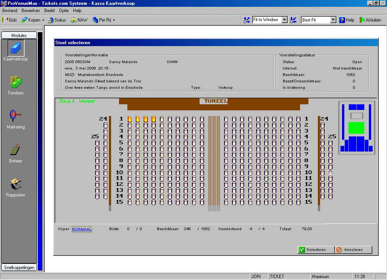Viewport: 387px width, 280px height.
Task: Select first seat right of aisle, row 1
Action: [226, 119]
